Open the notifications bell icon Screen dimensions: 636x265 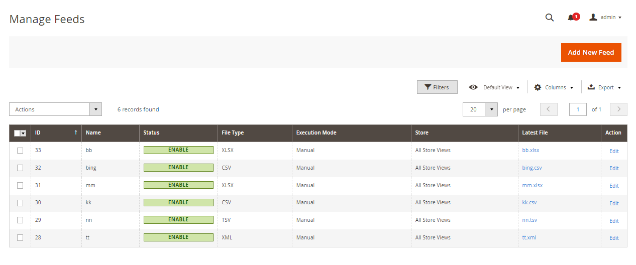click(x=571, y=18)
